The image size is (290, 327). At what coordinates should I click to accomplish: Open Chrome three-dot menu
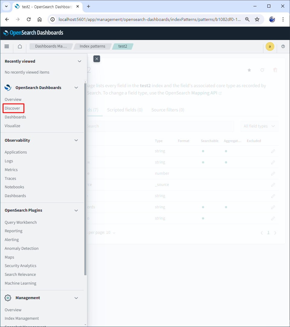(283, 19)
